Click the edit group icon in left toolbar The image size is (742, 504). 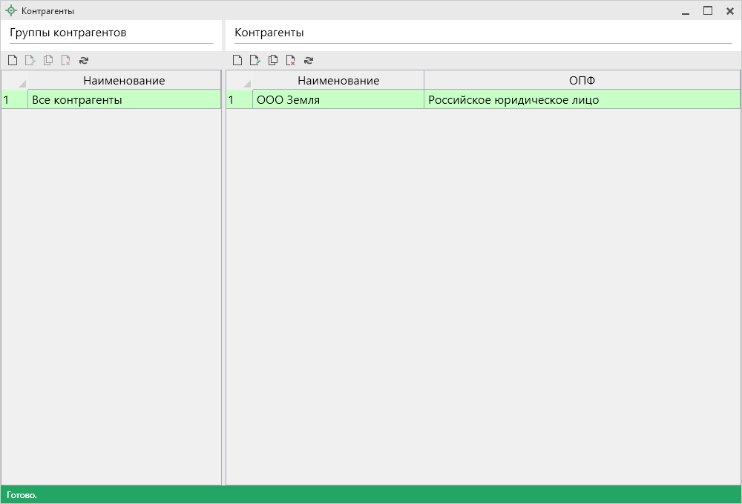(30, 60)
